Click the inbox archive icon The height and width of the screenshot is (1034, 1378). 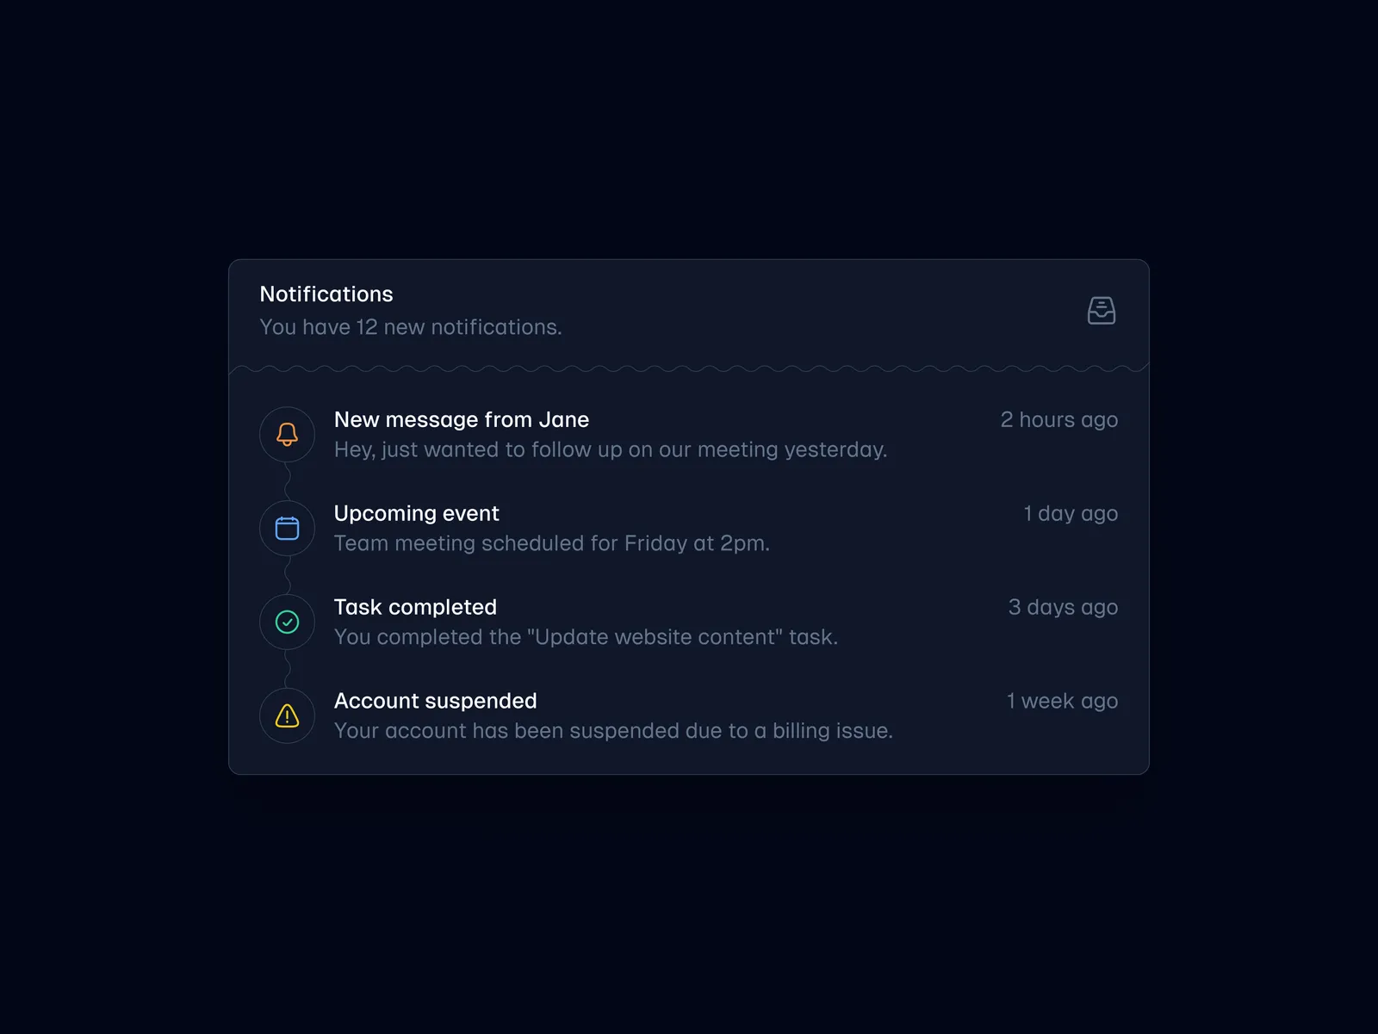pyautogui.click(x=1101, y=310)
